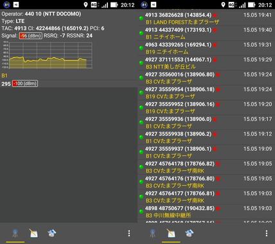Select neighbor cell 295 row
Viewport: 275px width, 244px height.
click(x=69, y=83)
